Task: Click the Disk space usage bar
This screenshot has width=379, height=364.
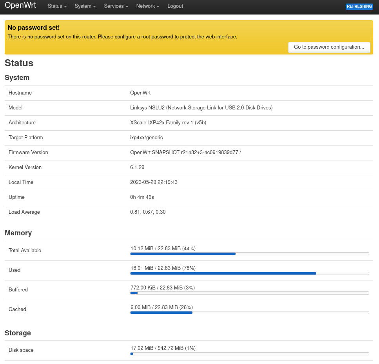Action: 249,354
